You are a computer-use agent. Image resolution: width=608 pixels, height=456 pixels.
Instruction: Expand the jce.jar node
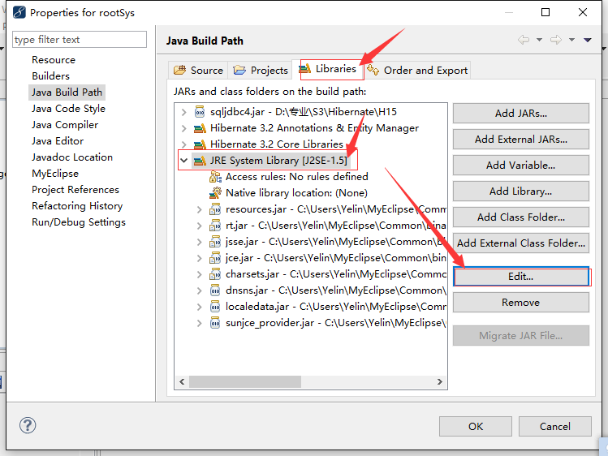tap(200, 258)
